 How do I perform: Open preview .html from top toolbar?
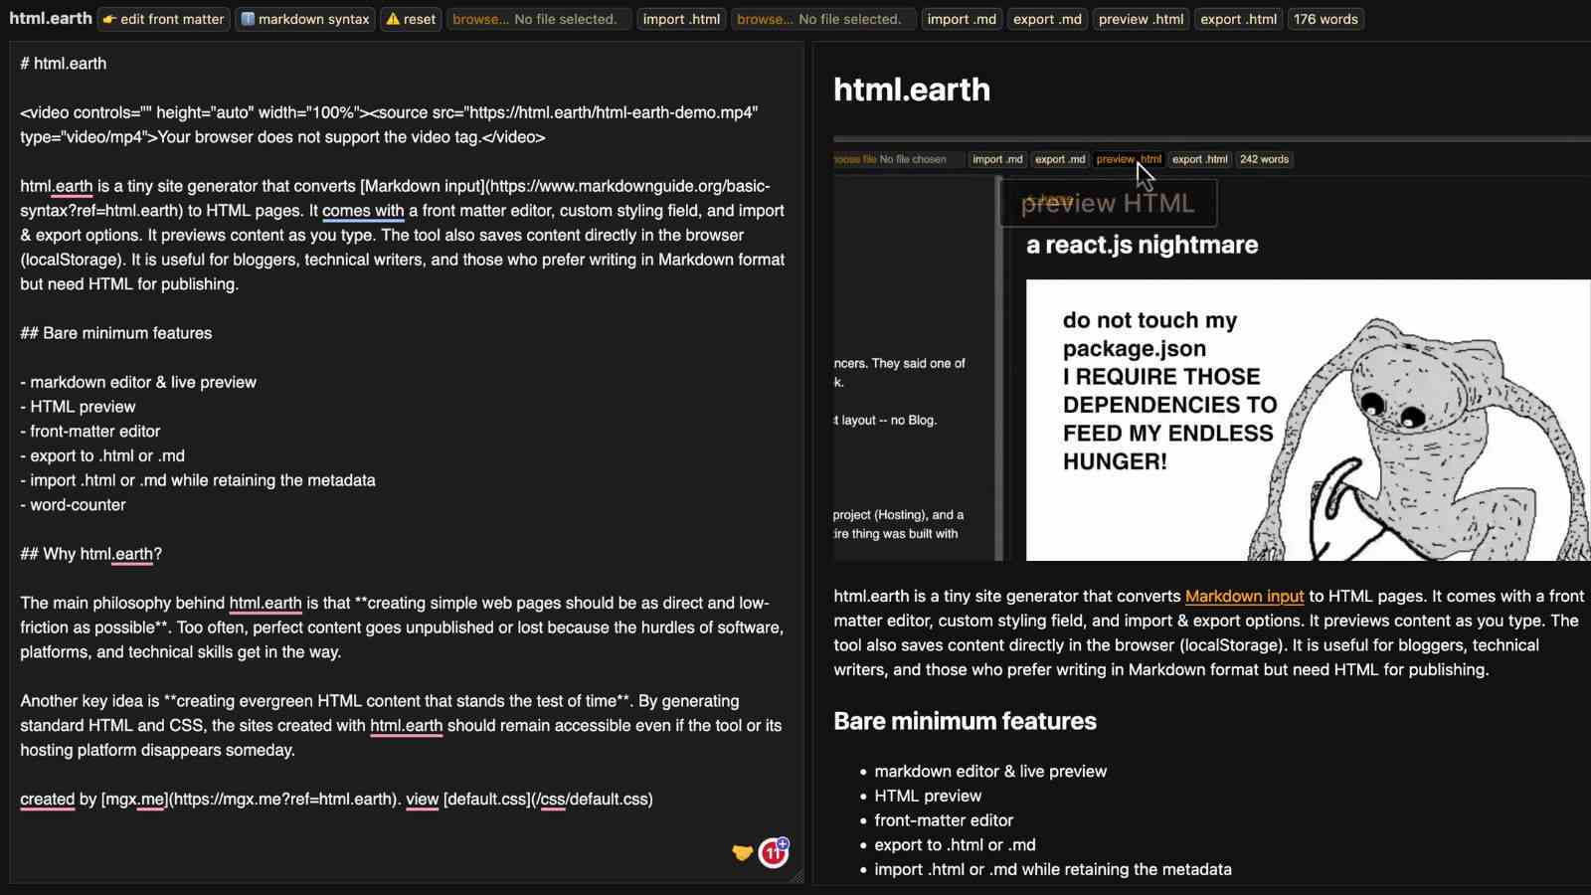point(1141,19)
